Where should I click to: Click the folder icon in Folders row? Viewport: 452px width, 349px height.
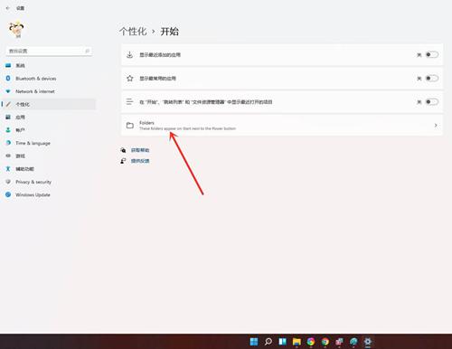tap(130, 126)
